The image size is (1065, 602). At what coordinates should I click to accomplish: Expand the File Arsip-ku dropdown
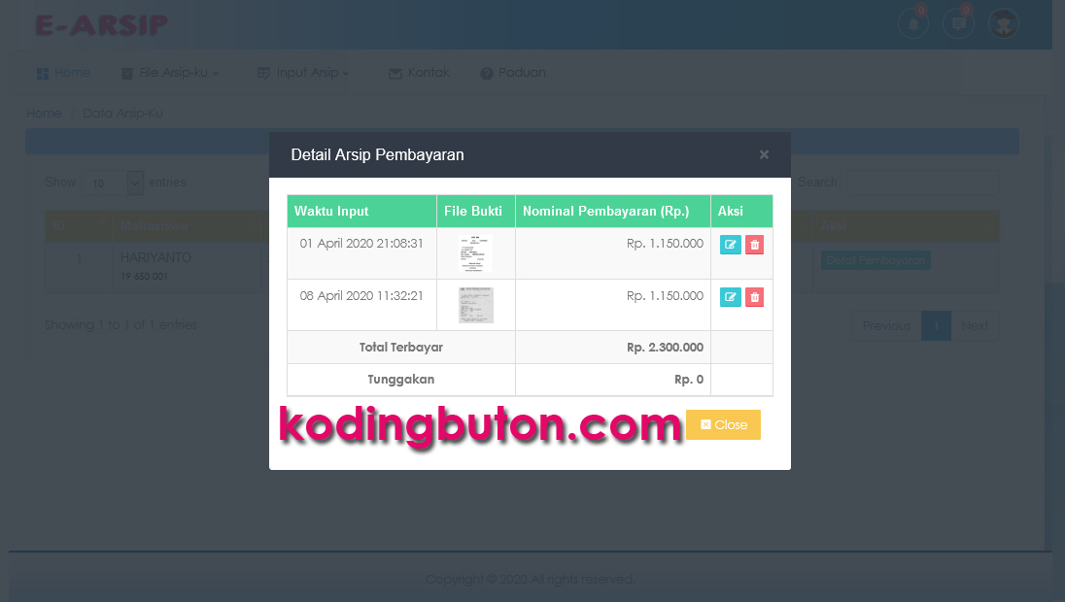(170, 72)
